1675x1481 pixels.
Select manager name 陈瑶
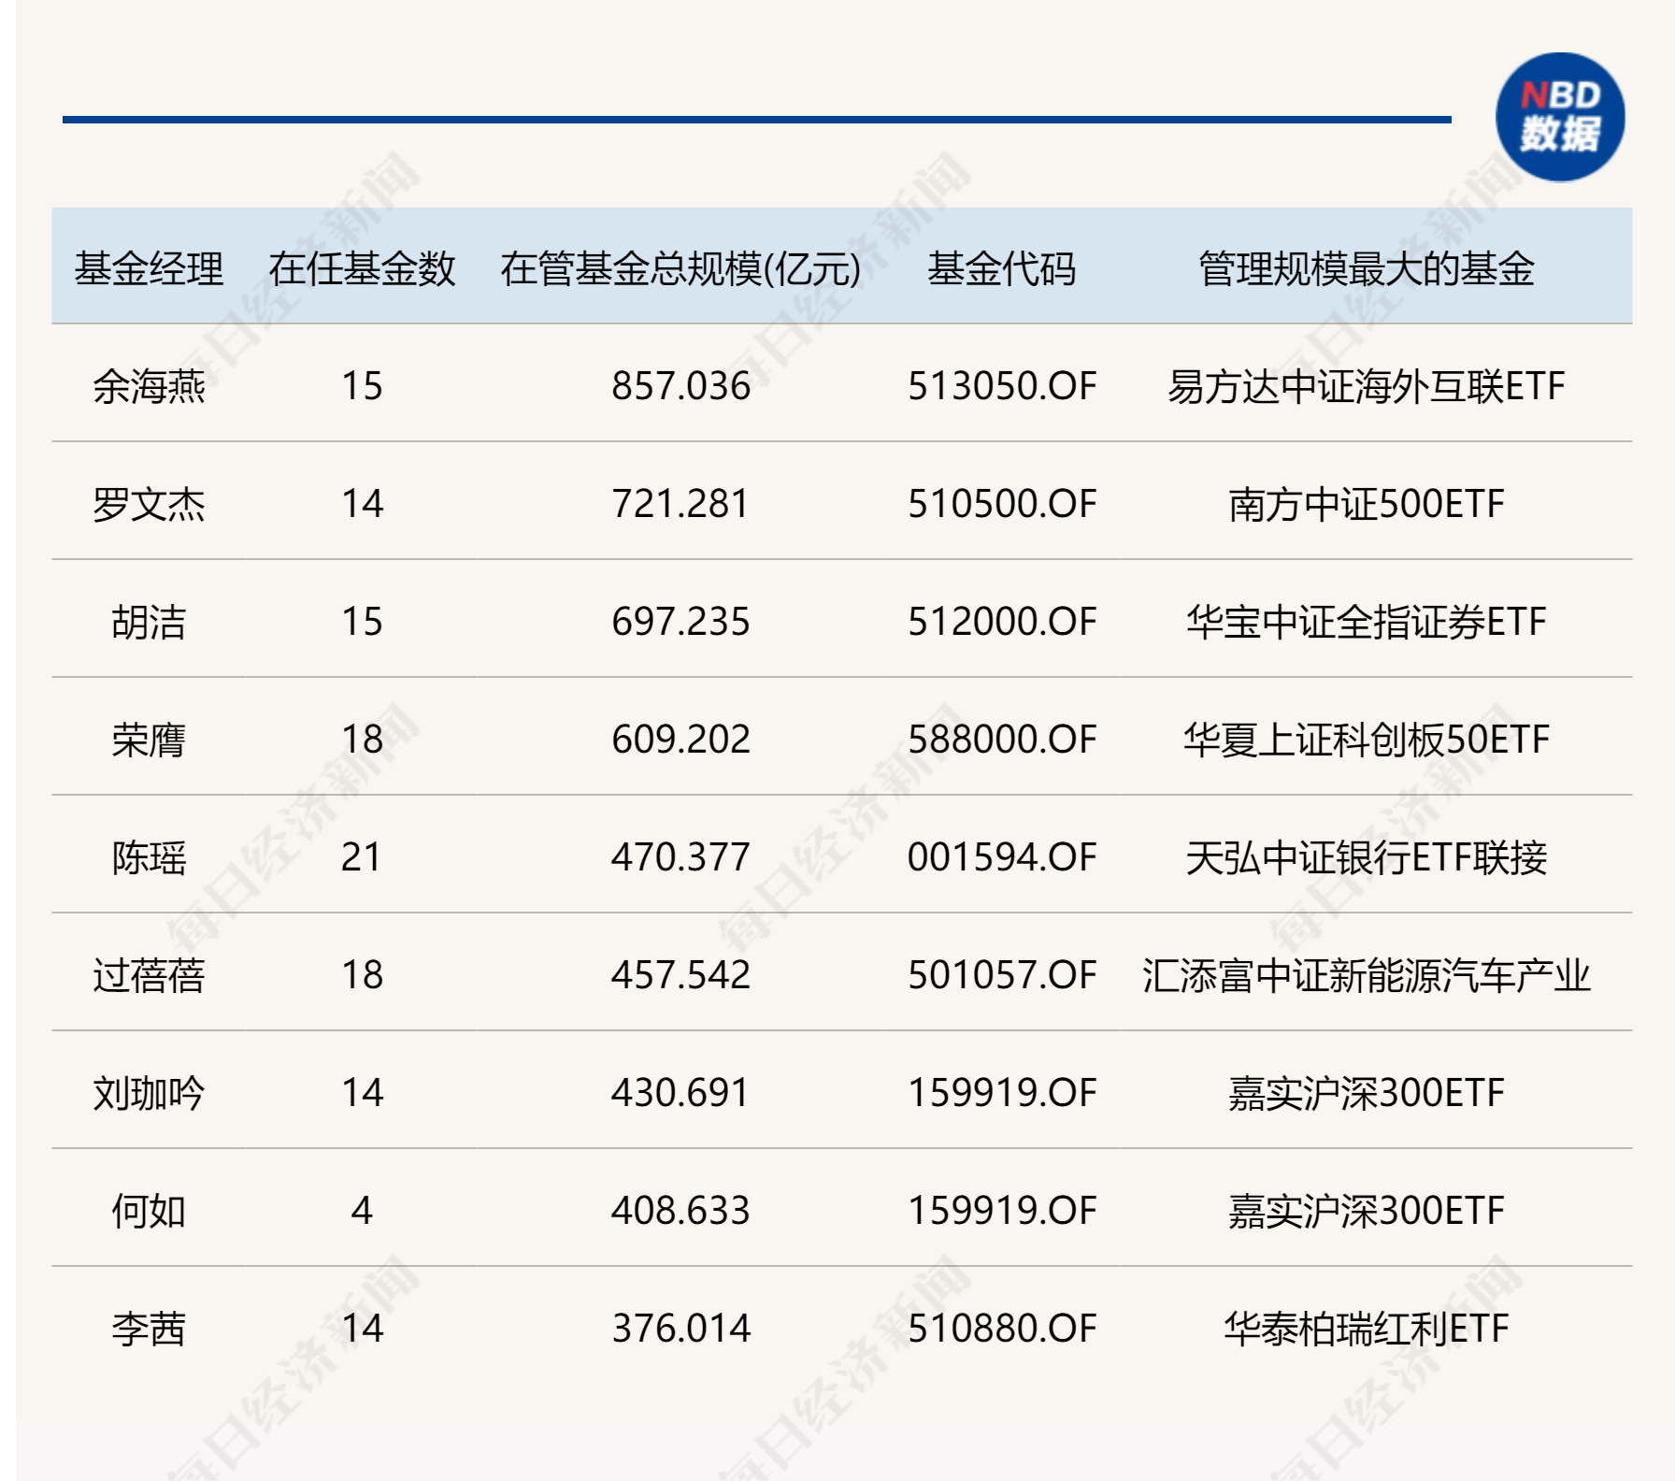[x=149, y=857]
